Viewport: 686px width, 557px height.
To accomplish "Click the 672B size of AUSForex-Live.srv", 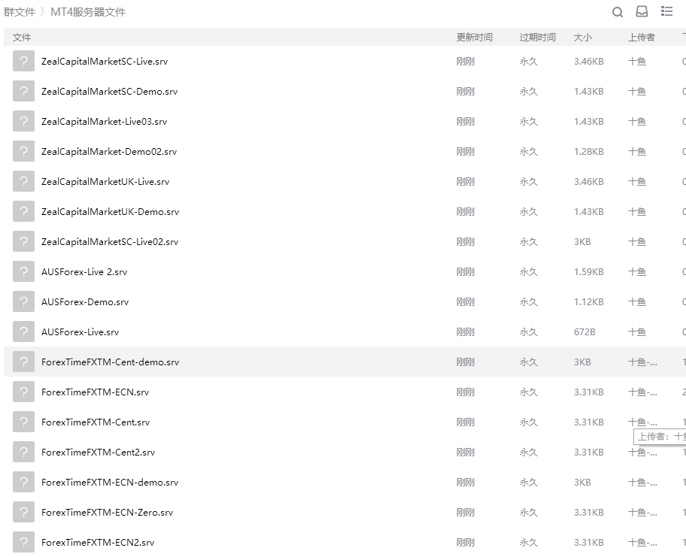I will [584, 332].
